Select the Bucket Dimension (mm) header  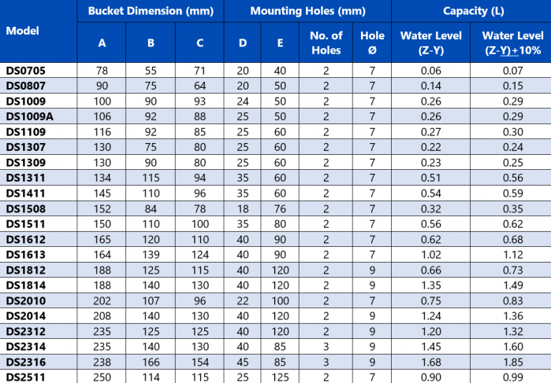[x=151, y=11]
